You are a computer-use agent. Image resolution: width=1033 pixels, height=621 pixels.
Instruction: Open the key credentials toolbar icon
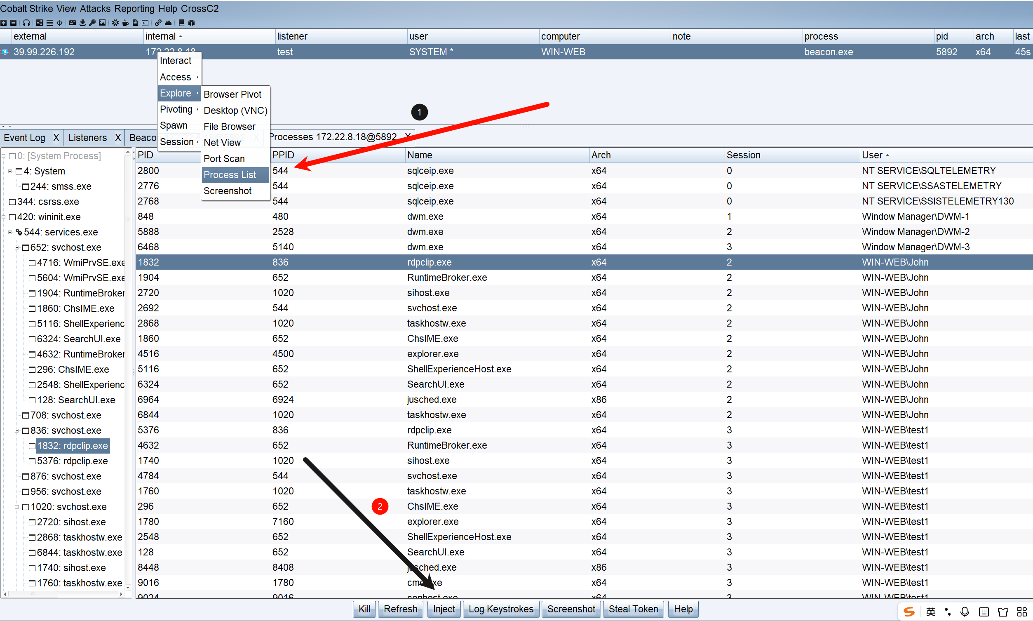click(x=92, y=23)
